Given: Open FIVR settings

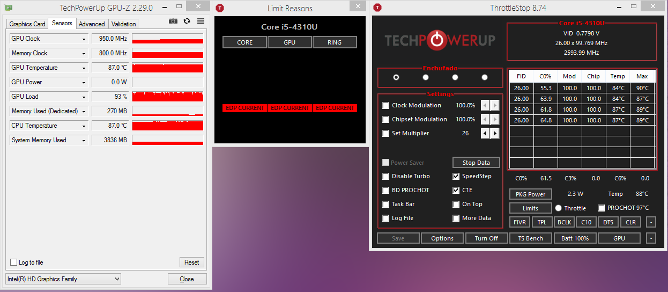Looking at the screenshot, I should (519, 222).
